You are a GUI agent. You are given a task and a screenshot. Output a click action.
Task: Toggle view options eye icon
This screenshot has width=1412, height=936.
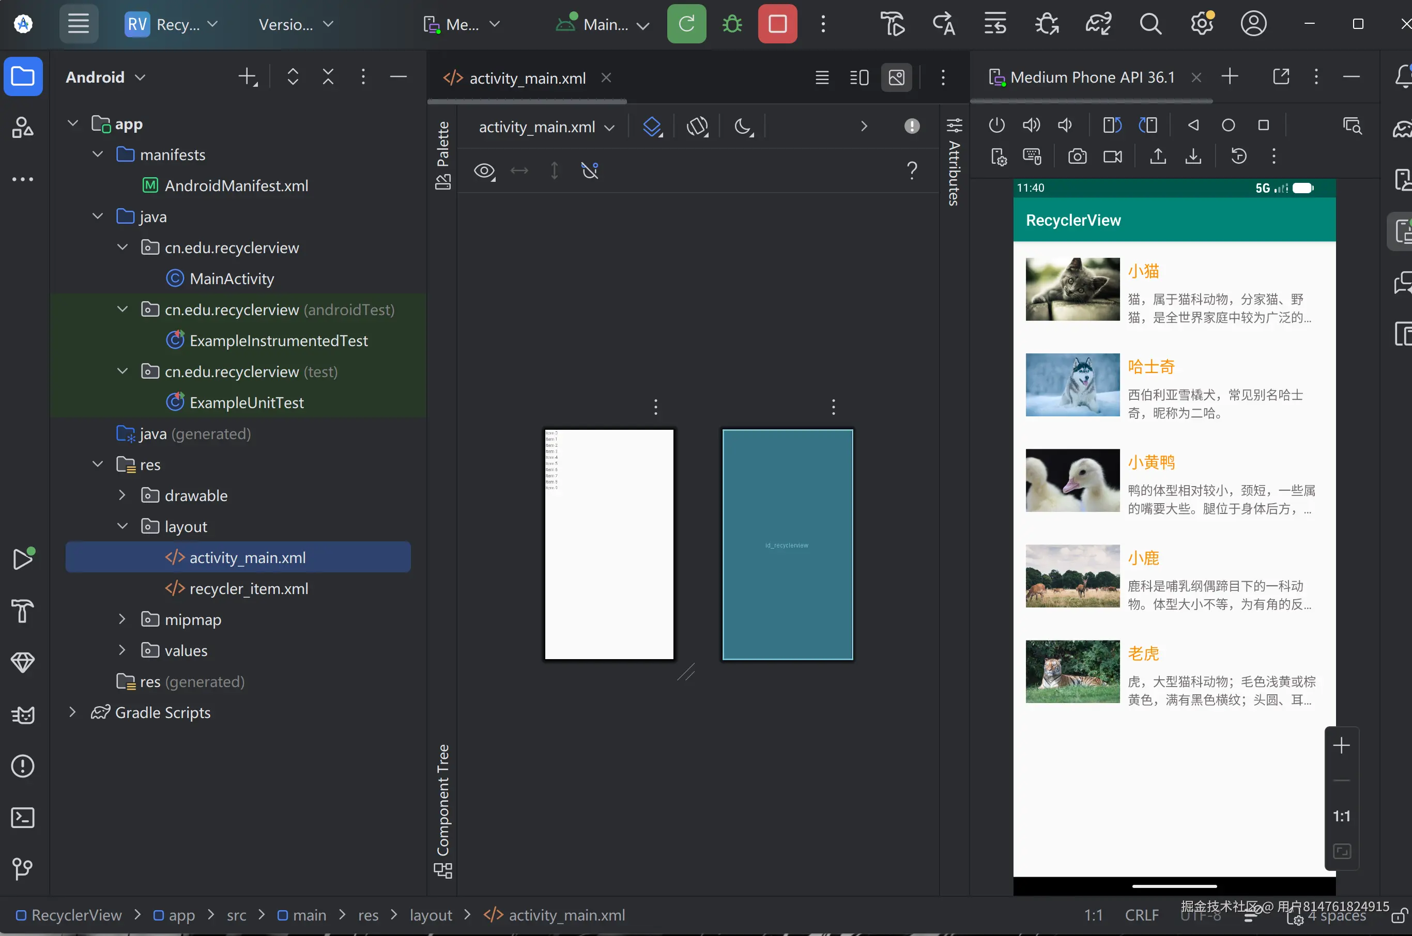click(484, 171)
